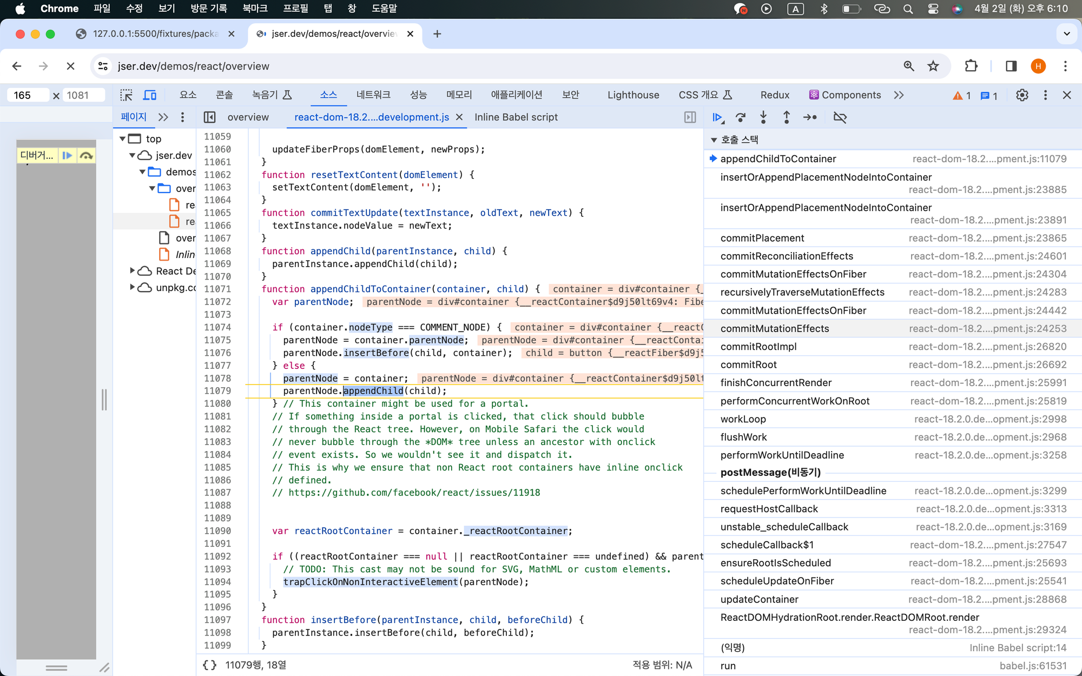Open Chrome three-dot menu
The image size is (1082, 676).
click(x=1065, y=66)
